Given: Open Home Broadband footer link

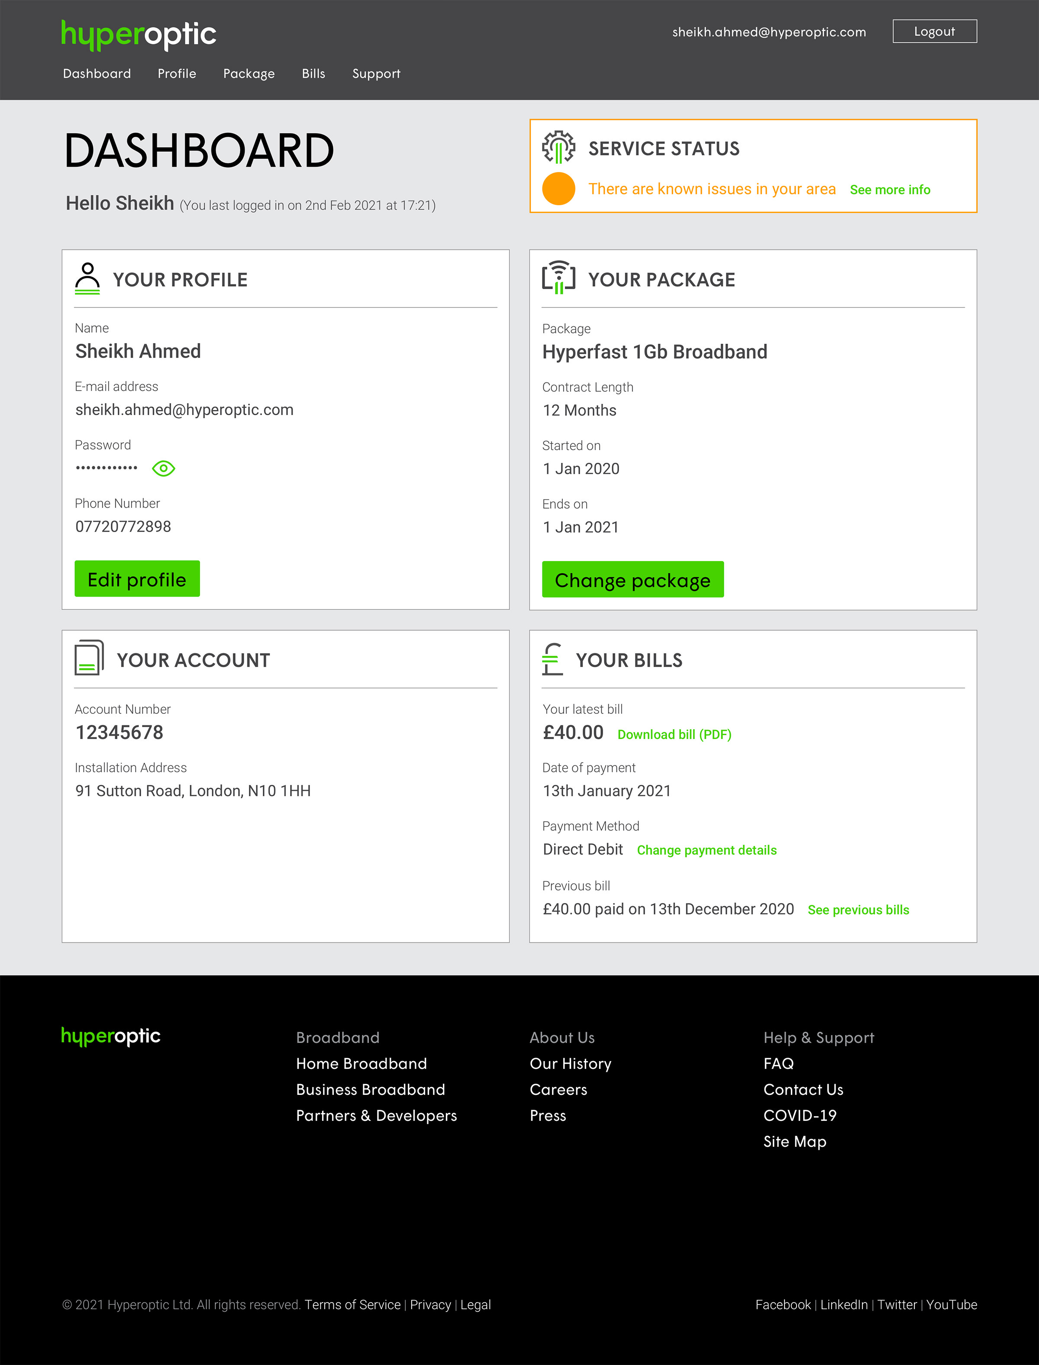Looking at the screenshot, I should [361, 1063].
